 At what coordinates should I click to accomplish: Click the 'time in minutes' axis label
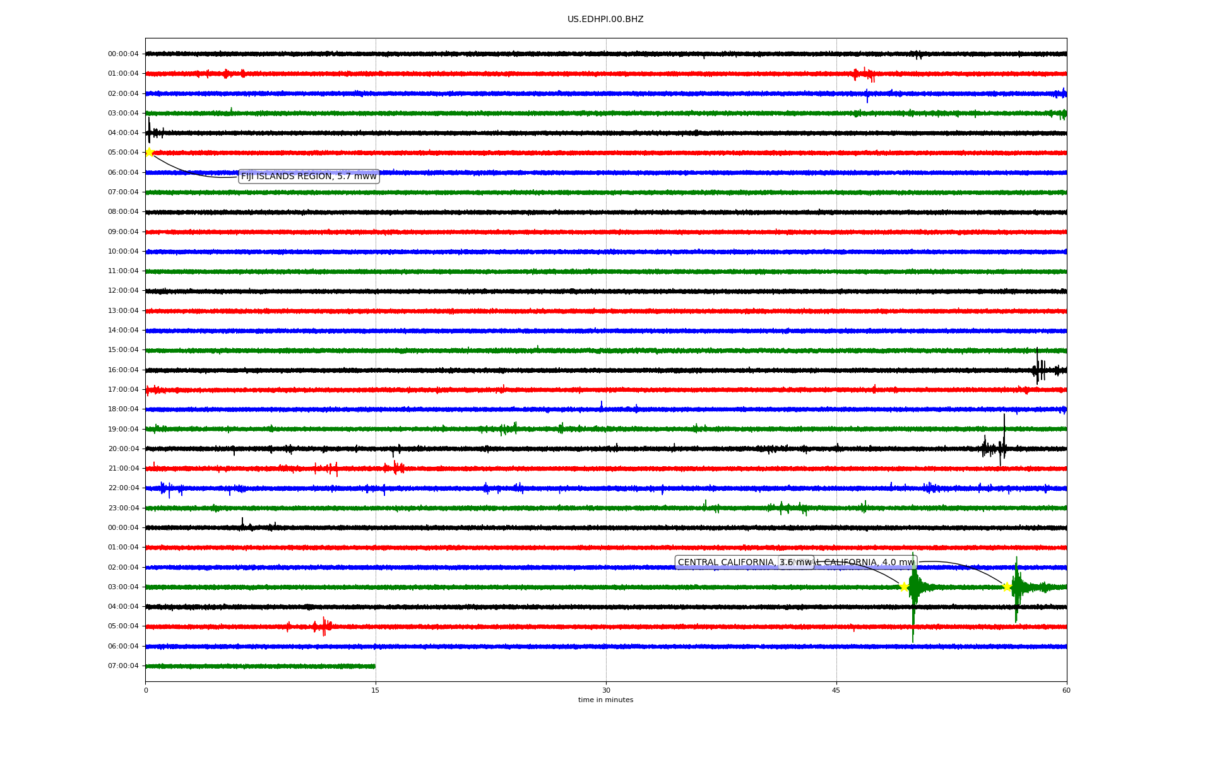coord(605,700)
